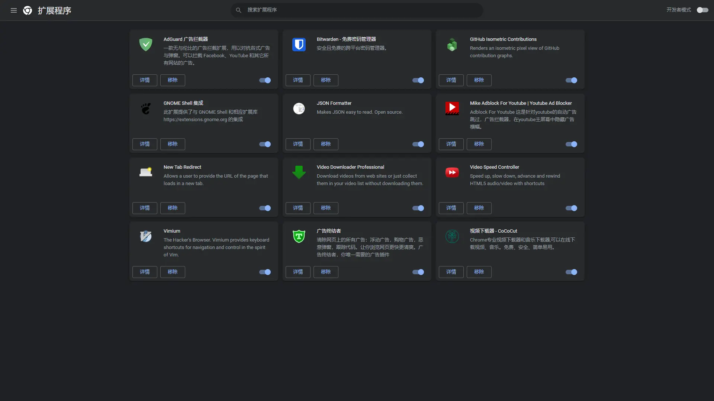Screen dimensions: 714x401
Task: Remove Video Downloader Professional extension
Action: tap(326, 208)
